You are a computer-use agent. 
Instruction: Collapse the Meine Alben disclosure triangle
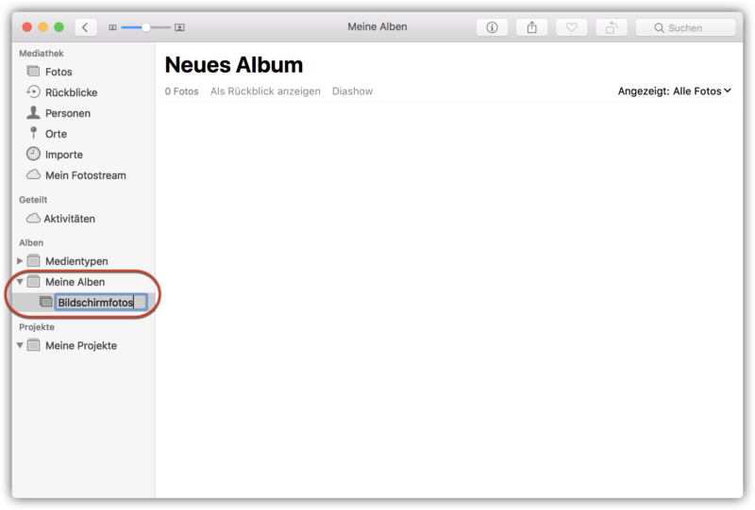[20, 282]
